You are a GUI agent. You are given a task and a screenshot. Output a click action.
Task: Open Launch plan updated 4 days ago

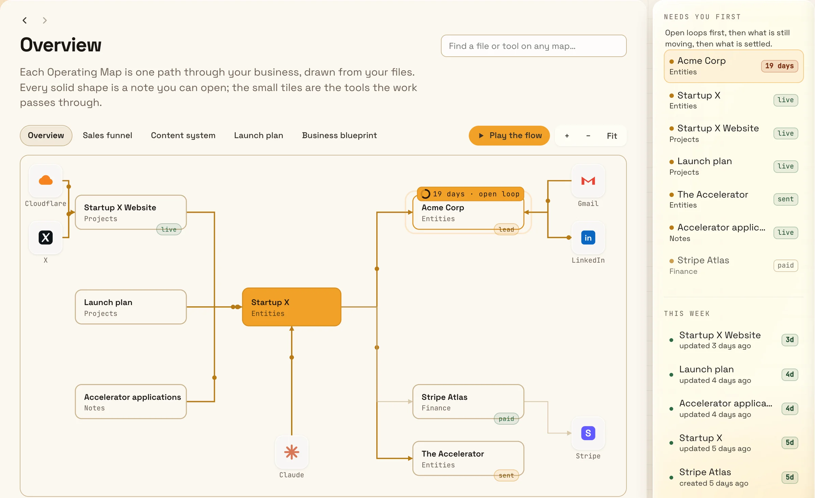tap(733, 375)
